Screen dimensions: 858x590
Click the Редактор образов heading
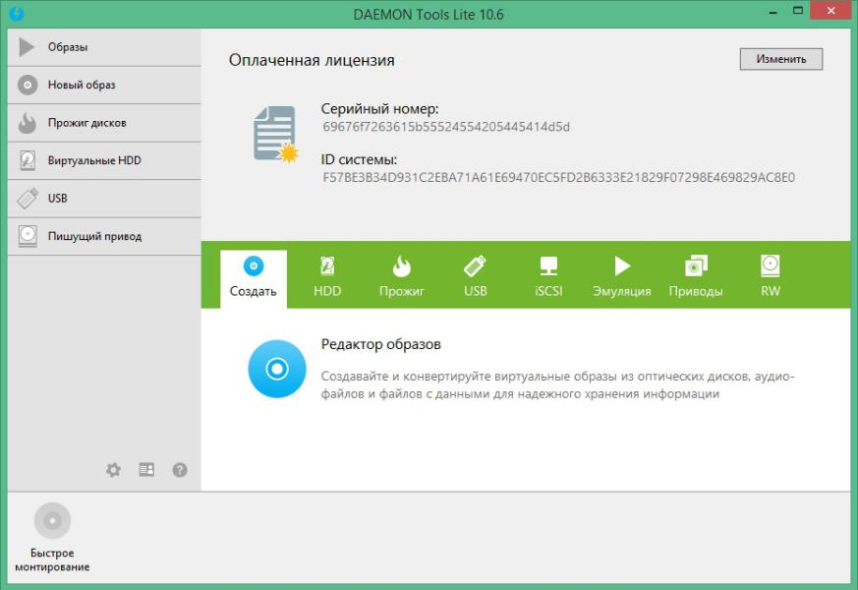click(x=381, y=345)
